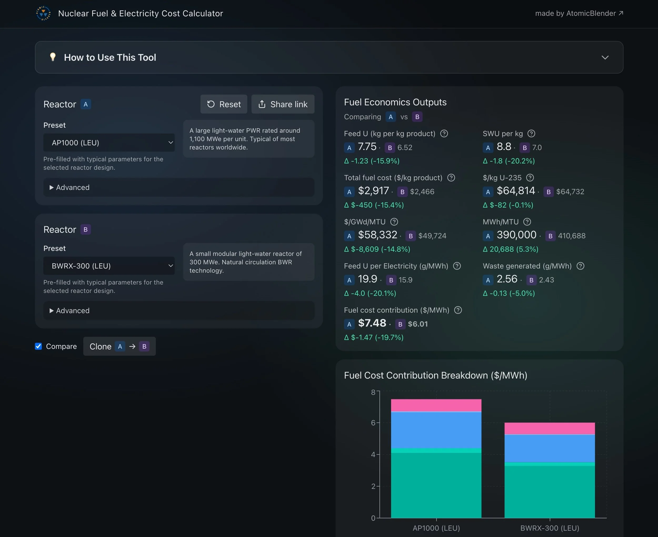Click help icon beside $/GWd/MTU
Viewport: 658px width, 537px height.
(394, 222)
